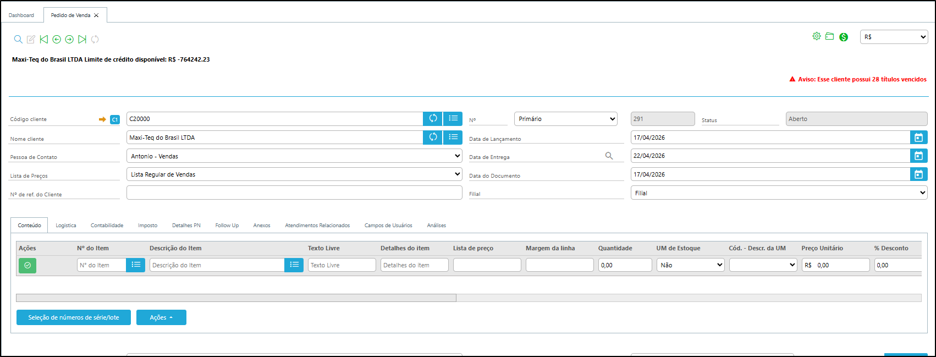Click the Nº de ref. do Cliente field
Image resolution: width=936 pixels, height=357 pixels.
point(294,193)
